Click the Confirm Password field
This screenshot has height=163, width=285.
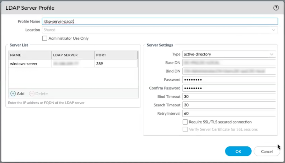[x=229, y=88]
